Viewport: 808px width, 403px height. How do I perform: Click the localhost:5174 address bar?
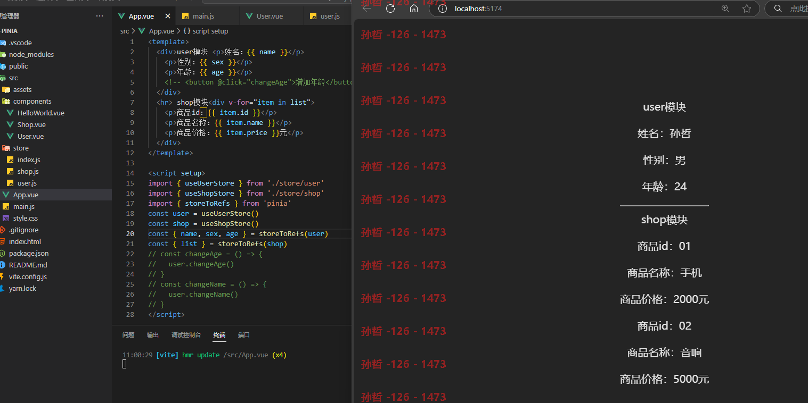(x=594, y=9)
